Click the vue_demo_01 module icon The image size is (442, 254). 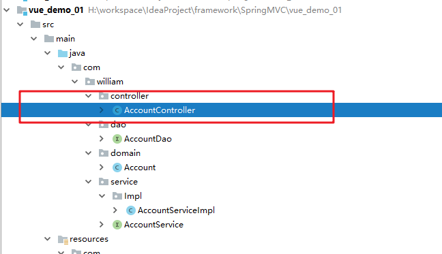(22, 11)
